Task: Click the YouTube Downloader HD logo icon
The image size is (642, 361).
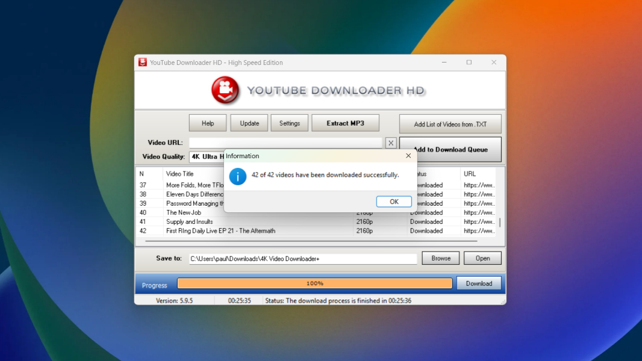Action: tap(224, 91)
